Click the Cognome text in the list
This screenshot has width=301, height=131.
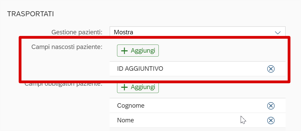pyautogui.click(x=131, y=106)
